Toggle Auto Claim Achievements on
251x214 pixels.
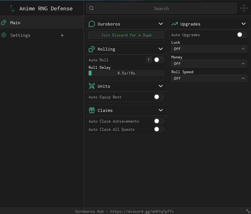click(159, 121)
